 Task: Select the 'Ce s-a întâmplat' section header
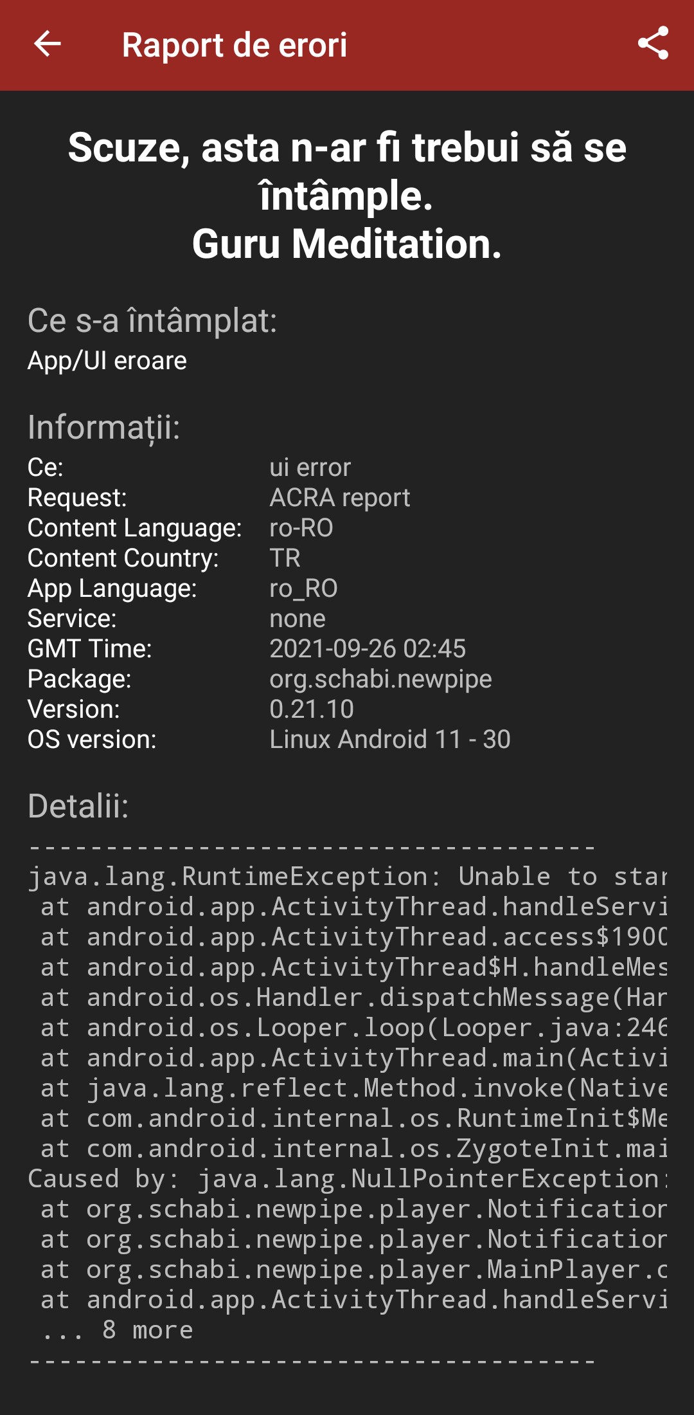pyautogui.click(x=153, y=322)
